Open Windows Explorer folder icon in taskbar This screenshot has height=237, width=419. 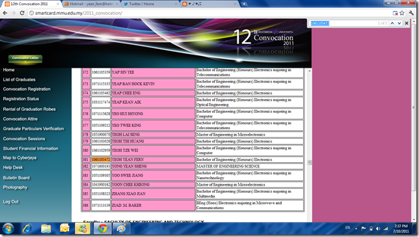point(46,229)
